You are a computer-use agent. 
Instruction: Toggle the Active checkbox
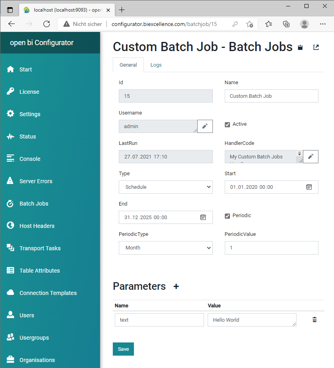click(x=227, y=125)
